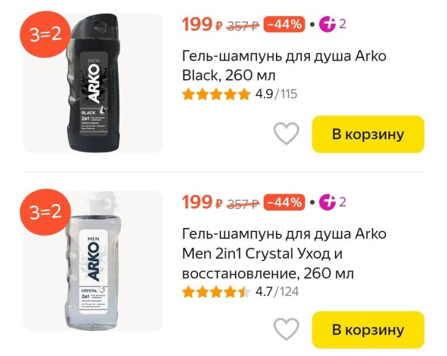Click the 115 reviews count for Arko Black
The image size is (447, 356).
click(x=289, y=94)
